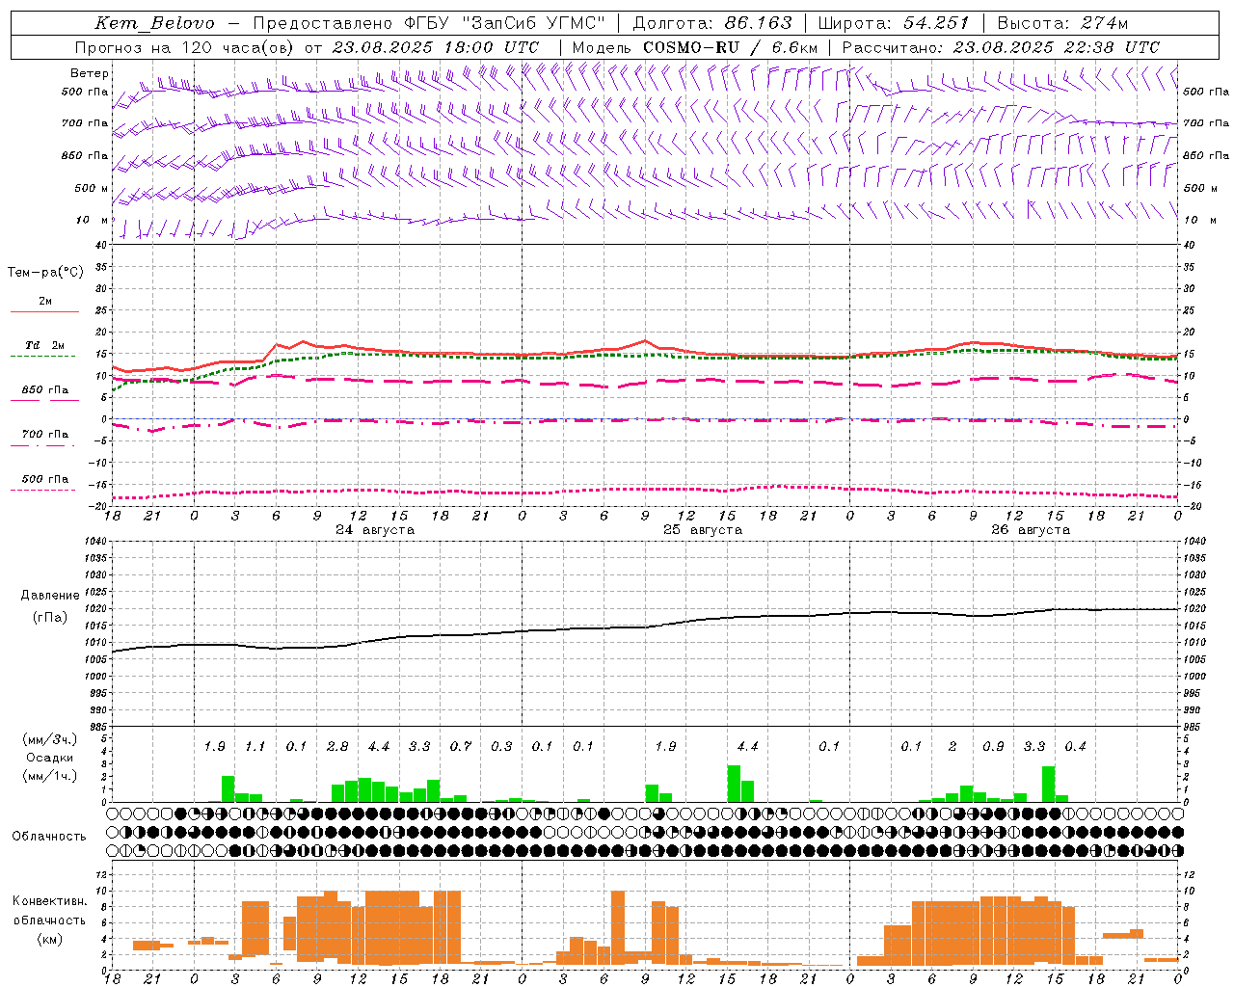Screen dimensions: 1234x987
Task: Click the Давление pressure panel label
Action: 50,596
